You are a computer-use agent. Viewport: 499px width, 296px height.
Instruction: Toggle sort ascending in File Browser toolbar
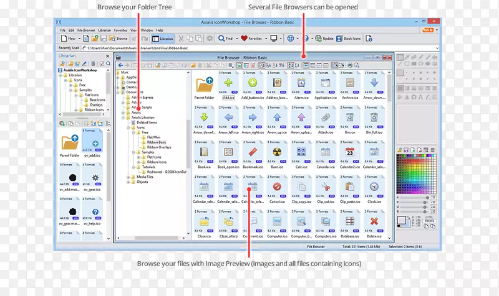tap(291, 65)
